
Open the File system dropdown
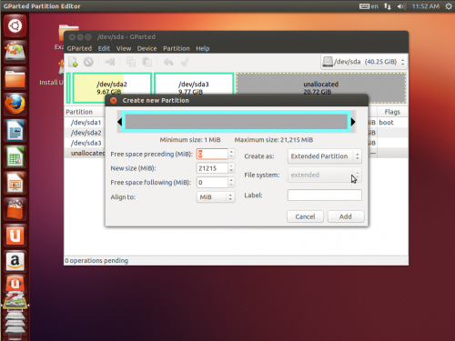[x=325, y=175]
